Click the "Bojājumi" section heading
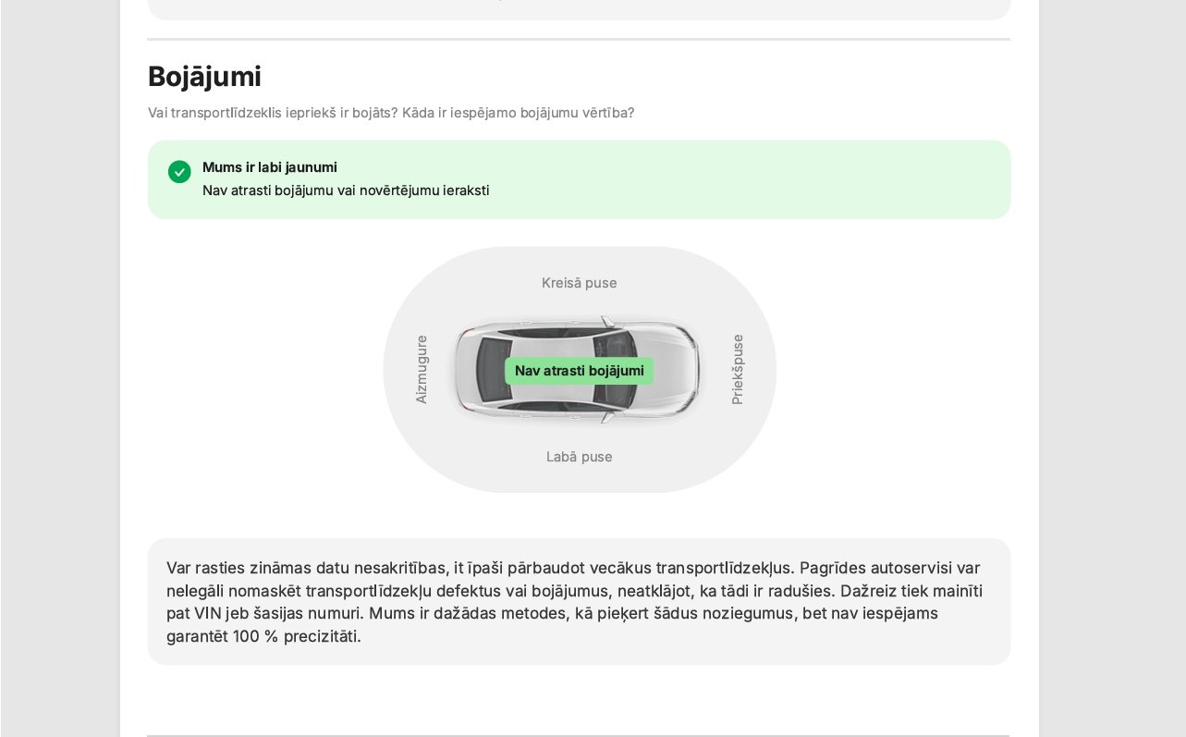Image resolution: width=1186 pixels, height=737 pixels. 204,76
